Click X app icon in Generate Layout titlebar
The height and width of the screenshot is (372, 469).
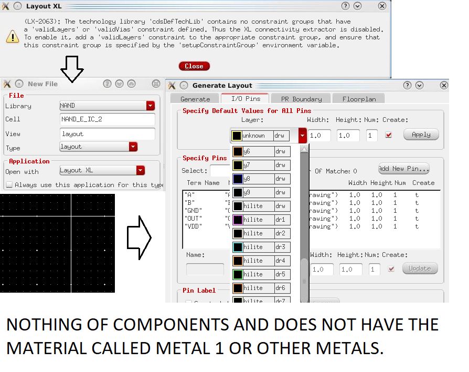coord(172,85)
